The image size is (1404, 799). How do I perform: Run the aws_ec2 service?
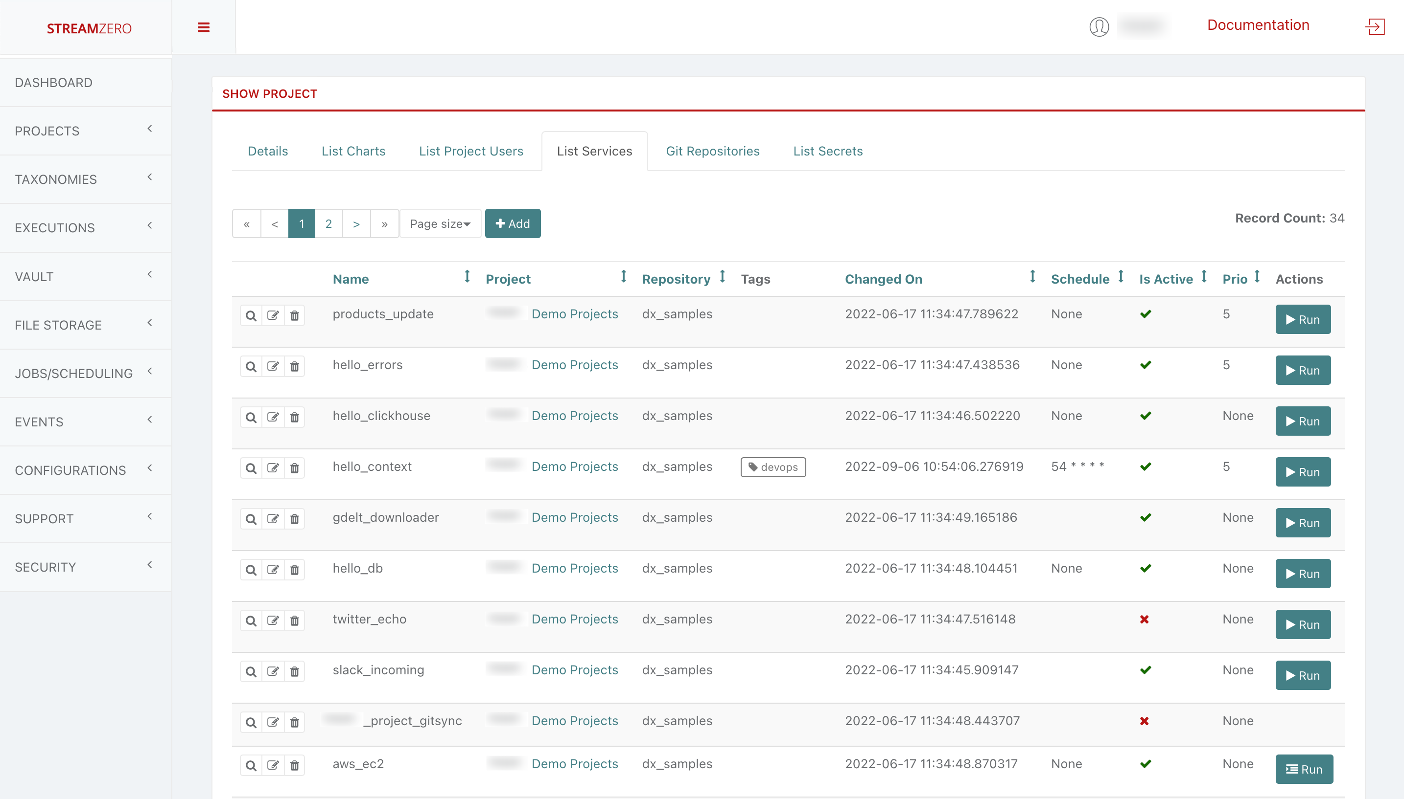point(1304,769)
